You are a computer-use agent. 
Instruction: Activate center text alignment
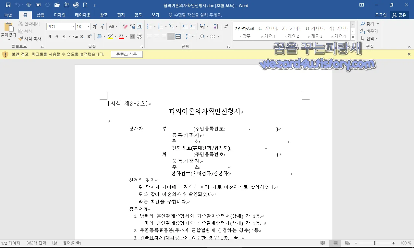point(157,36)
